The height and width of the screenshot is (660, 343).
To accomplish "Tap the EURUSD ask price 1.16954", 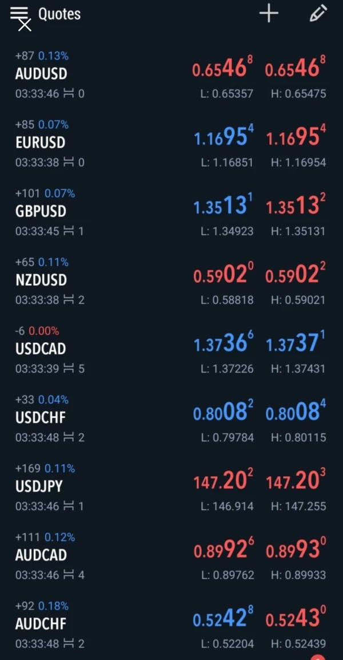I will click(296, 138).
